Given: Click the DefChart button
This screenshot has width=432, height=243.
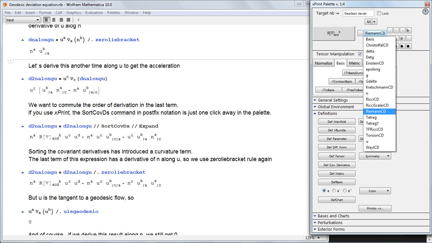Looking at the screenshot, I should click(x=337, y=200).
